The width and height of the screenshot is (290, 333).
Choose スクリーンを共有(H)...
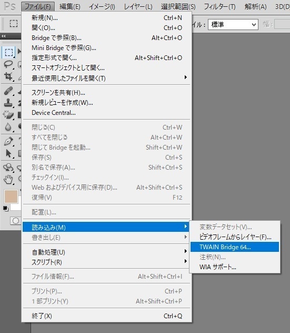tap(107, 93)
